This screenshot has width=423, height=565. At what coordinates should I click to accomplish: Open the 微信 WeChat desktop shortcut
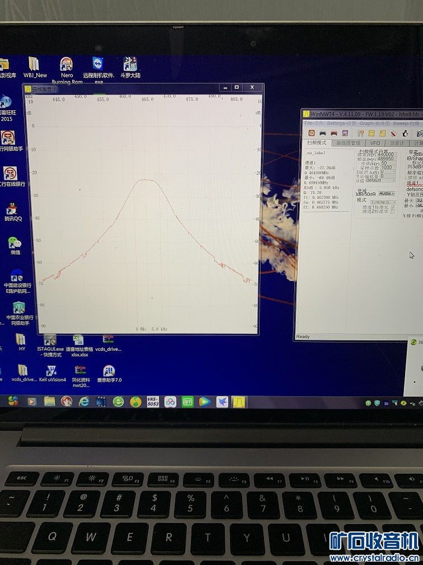pos(15,246)
